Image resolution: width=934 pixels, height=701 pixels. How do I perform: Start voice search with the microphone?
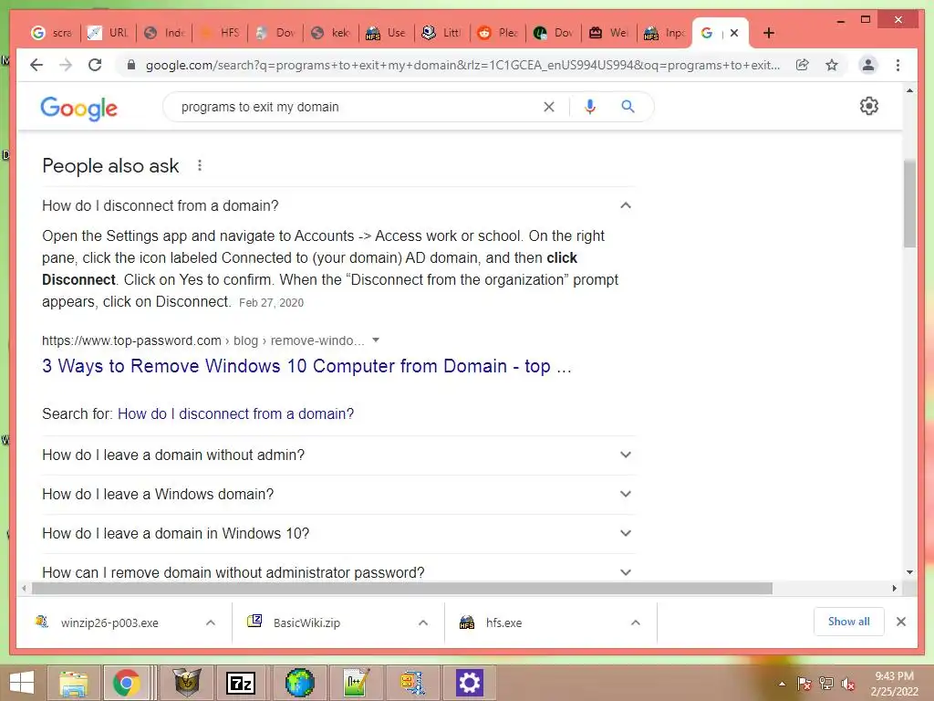pos(590,107)
